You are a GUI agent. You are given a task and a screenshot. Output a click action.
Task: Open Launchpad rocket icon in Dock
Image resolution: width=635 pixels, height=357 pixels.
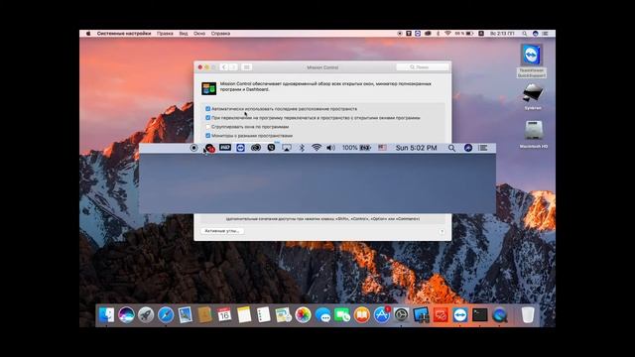(x=146, y=314)
